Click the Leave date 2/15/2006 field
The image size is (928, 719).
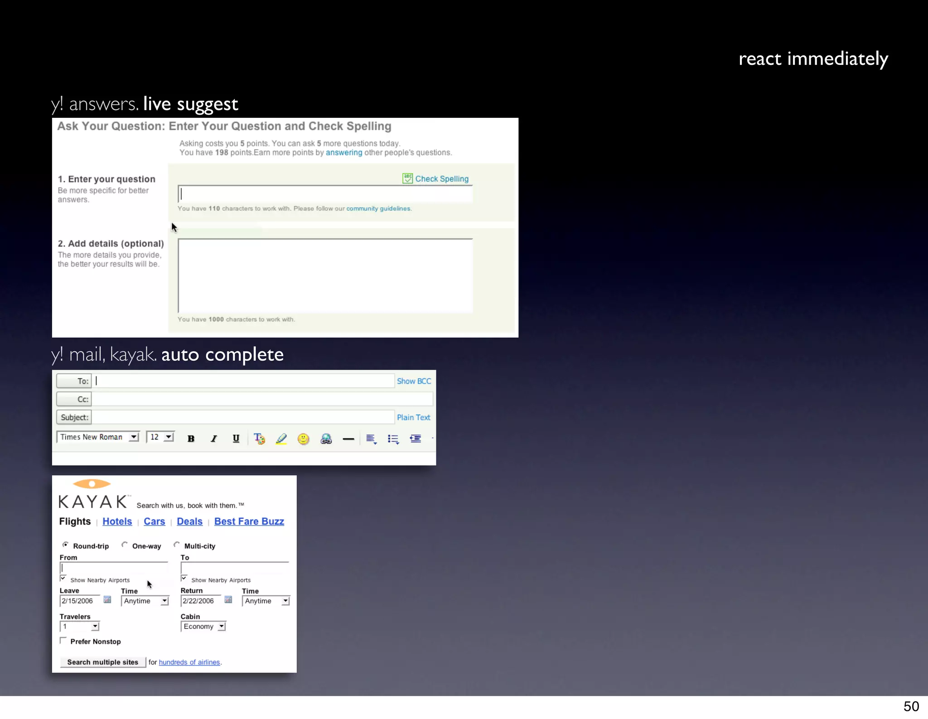80,601
